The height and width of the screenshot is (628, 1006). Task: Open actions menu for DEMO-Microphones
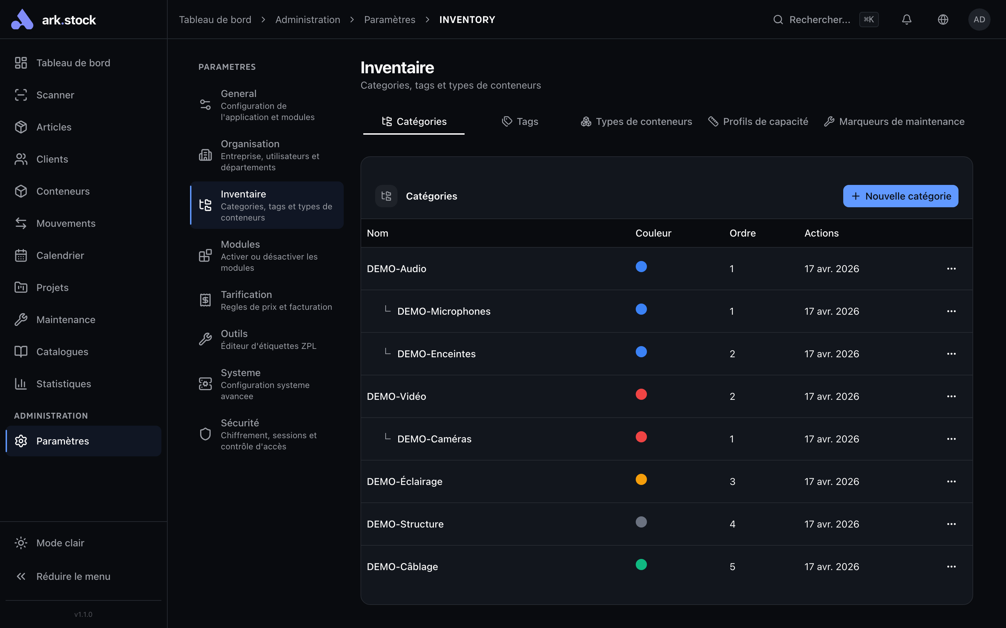(951, 311)
